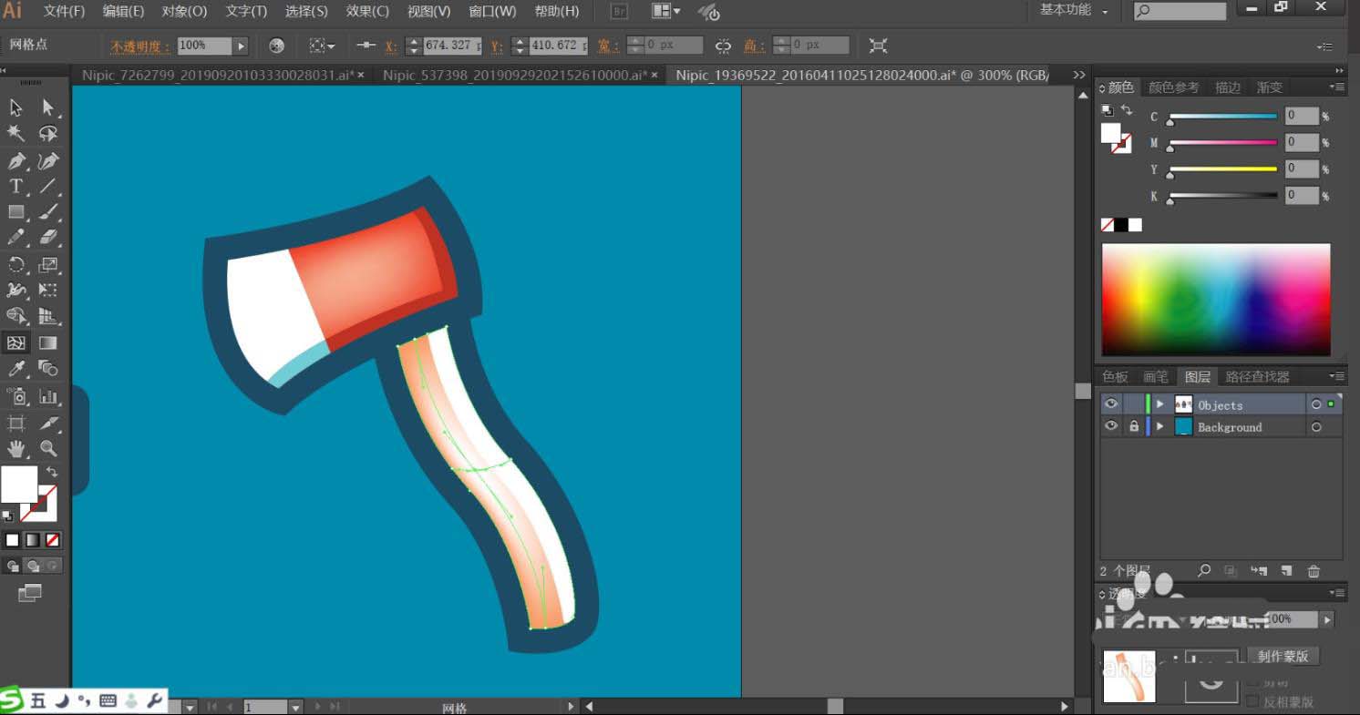
Task: Select the Pen tool
Action: [16, 161]
